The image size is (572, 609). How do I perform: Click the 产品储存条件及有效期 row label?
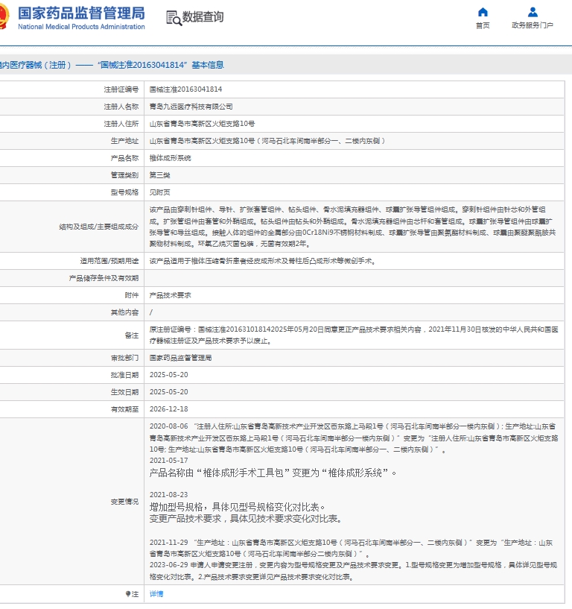[104, 278]
